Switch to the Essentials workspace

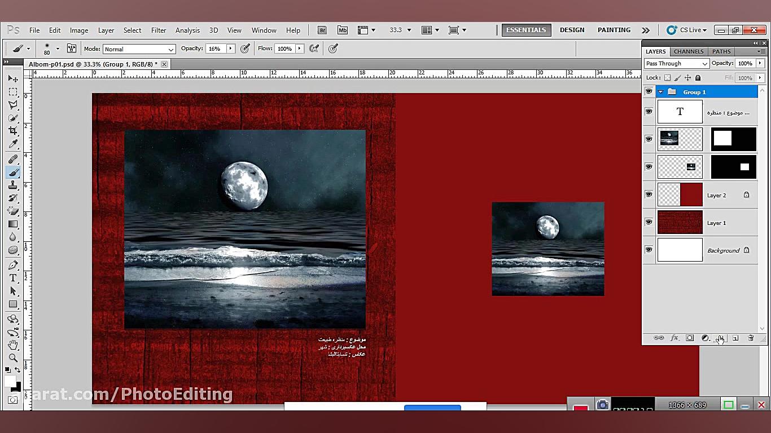click(x=526, y=30)
